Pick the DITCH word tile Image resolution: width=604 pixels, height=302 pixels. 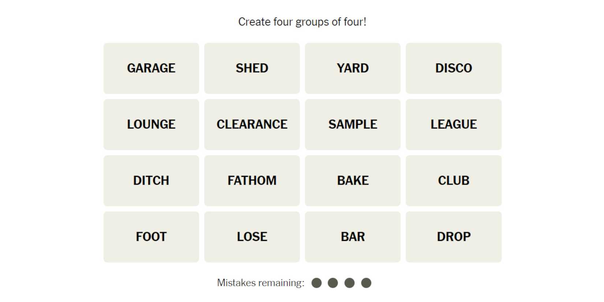coord(151,180)
